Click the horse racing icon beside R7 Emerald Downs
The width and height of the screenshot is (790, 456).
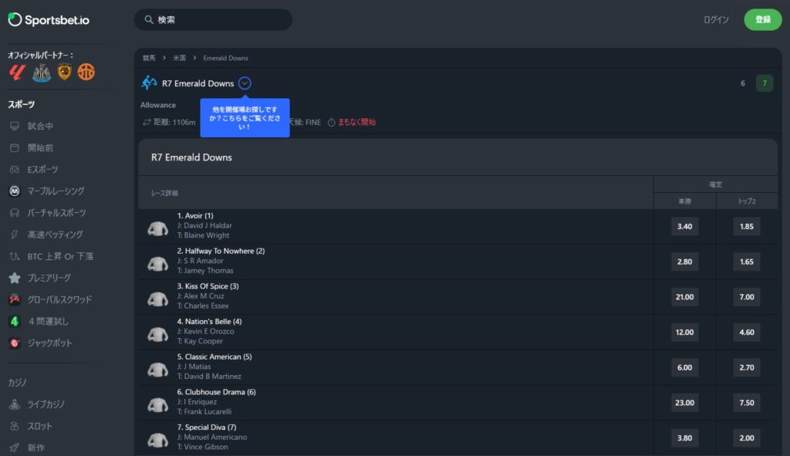[x=149, y=83]
